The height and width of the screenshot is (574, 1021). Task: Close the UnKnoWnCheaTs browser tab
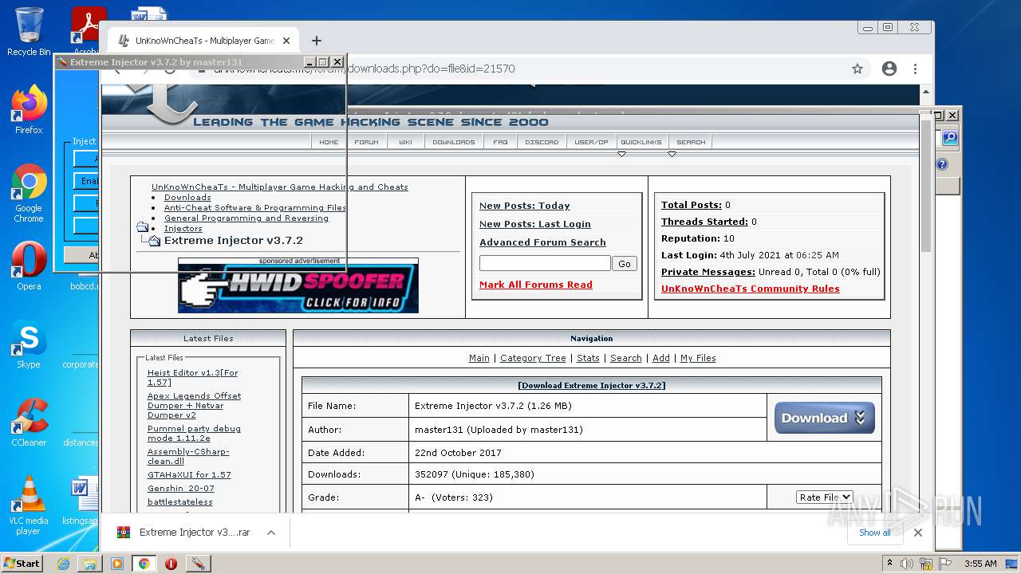(x=286, y=41)
